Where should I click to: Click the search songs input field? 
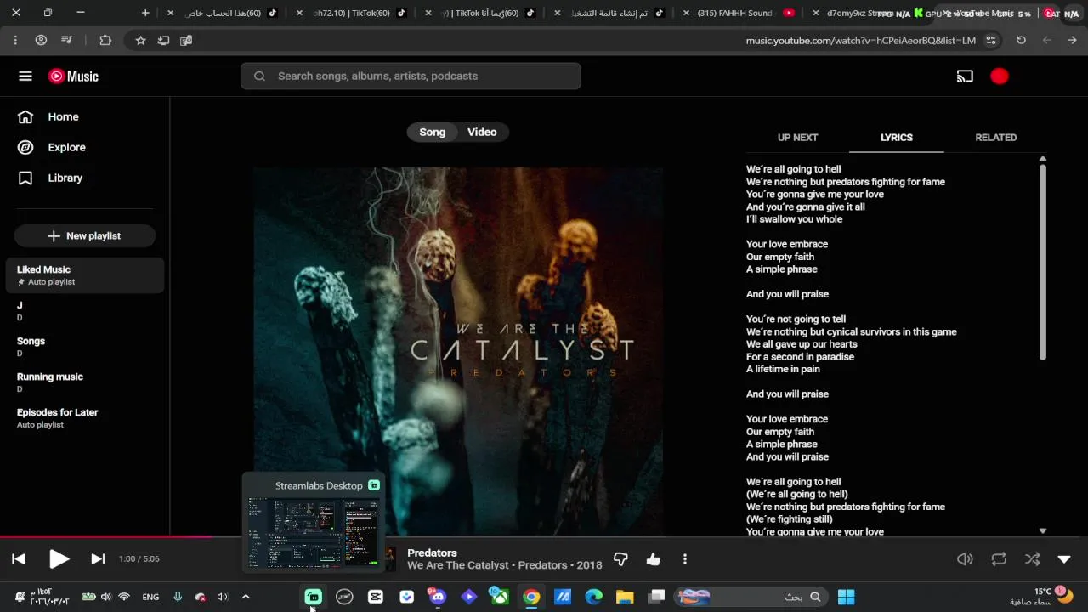[x=411, y=76]
